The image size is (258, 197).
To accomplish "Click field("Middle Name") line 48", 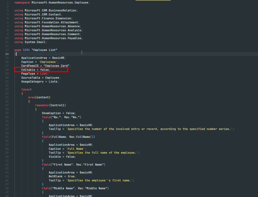I will [75, 188].
